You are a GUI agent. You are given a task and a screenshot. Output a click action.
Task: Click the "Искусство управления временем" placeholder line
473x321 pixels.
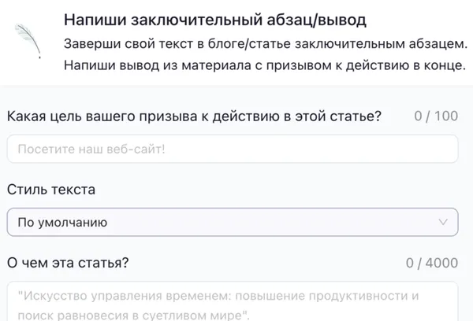[x=218, y=297]
